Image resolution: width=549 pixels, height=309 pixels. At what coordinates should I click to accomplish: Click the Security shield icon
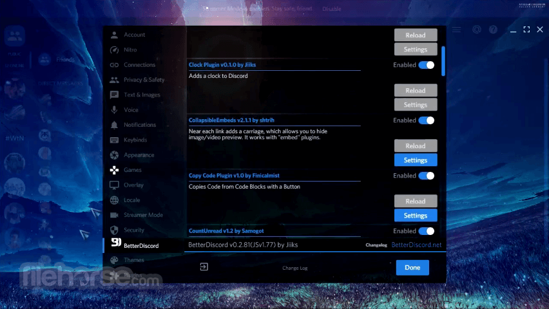114,230
